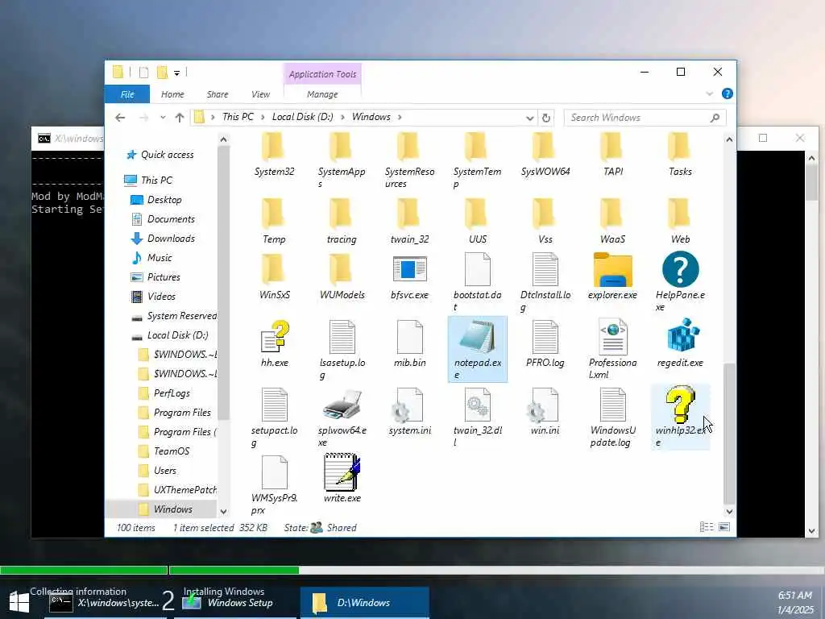Open address bar history dropdown
825x619 pixels.
(x=530, y=118)
